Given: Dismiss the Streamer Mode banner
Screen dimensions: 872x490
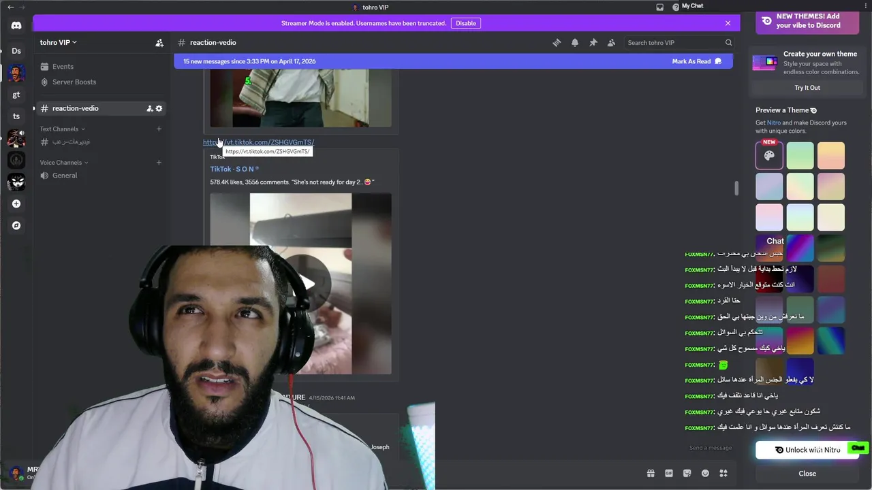Looking at the screenshot, I should click(x=728, y=23).
